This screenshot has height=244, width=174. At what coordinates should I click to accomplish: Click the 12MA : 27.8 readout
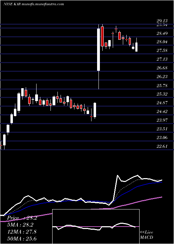(22, 232)
